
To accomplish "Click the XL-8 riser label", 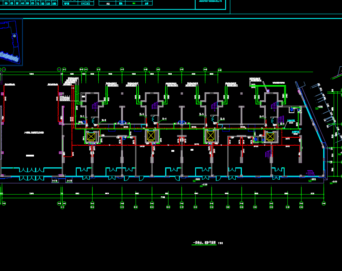I will pos(282,124).
